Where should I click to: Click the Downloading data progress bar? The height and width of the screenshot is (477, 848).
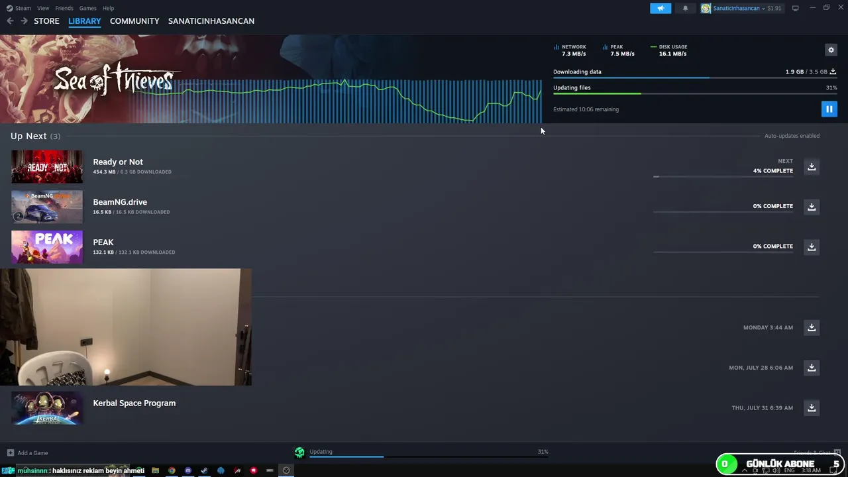coord(695,78)
